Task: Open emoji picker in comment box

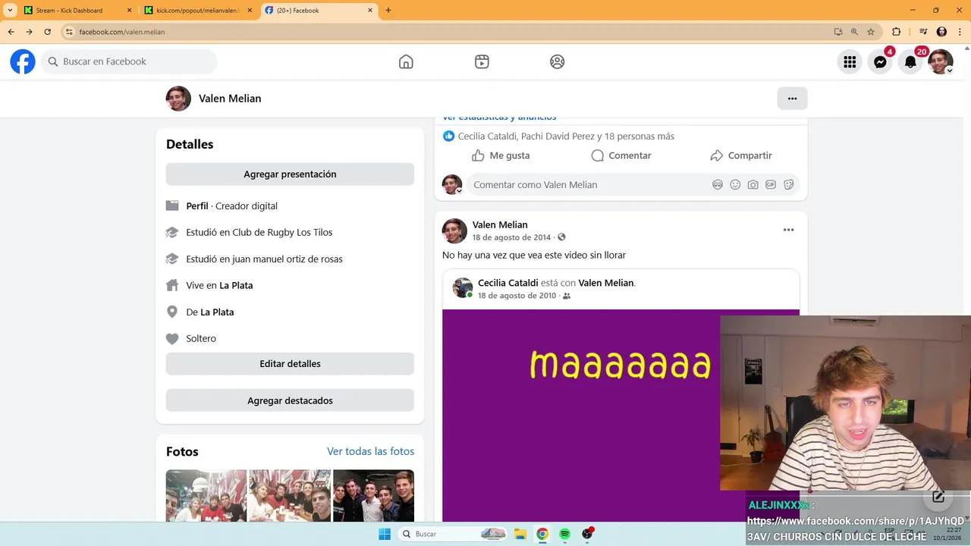Action: [735, 184]
